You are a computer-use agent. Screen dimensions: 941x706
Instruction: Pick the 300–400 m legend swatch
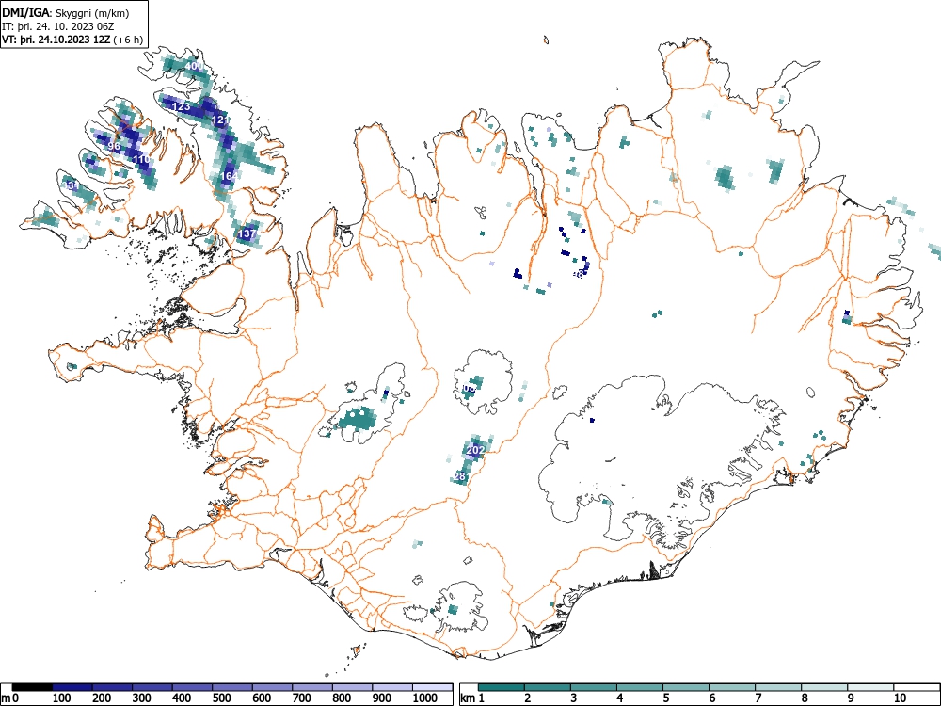152,687
